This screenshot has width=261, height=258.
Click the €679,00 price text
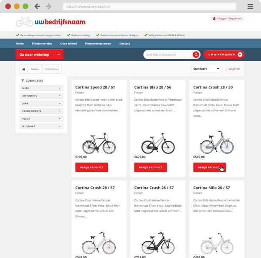point(140,157)
